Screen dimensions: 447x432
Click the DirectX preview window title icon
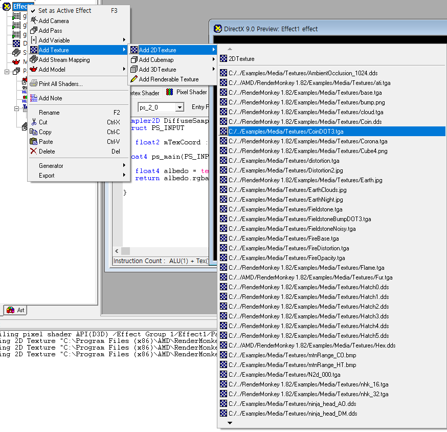pyautogui.click(x=218, y=29)
